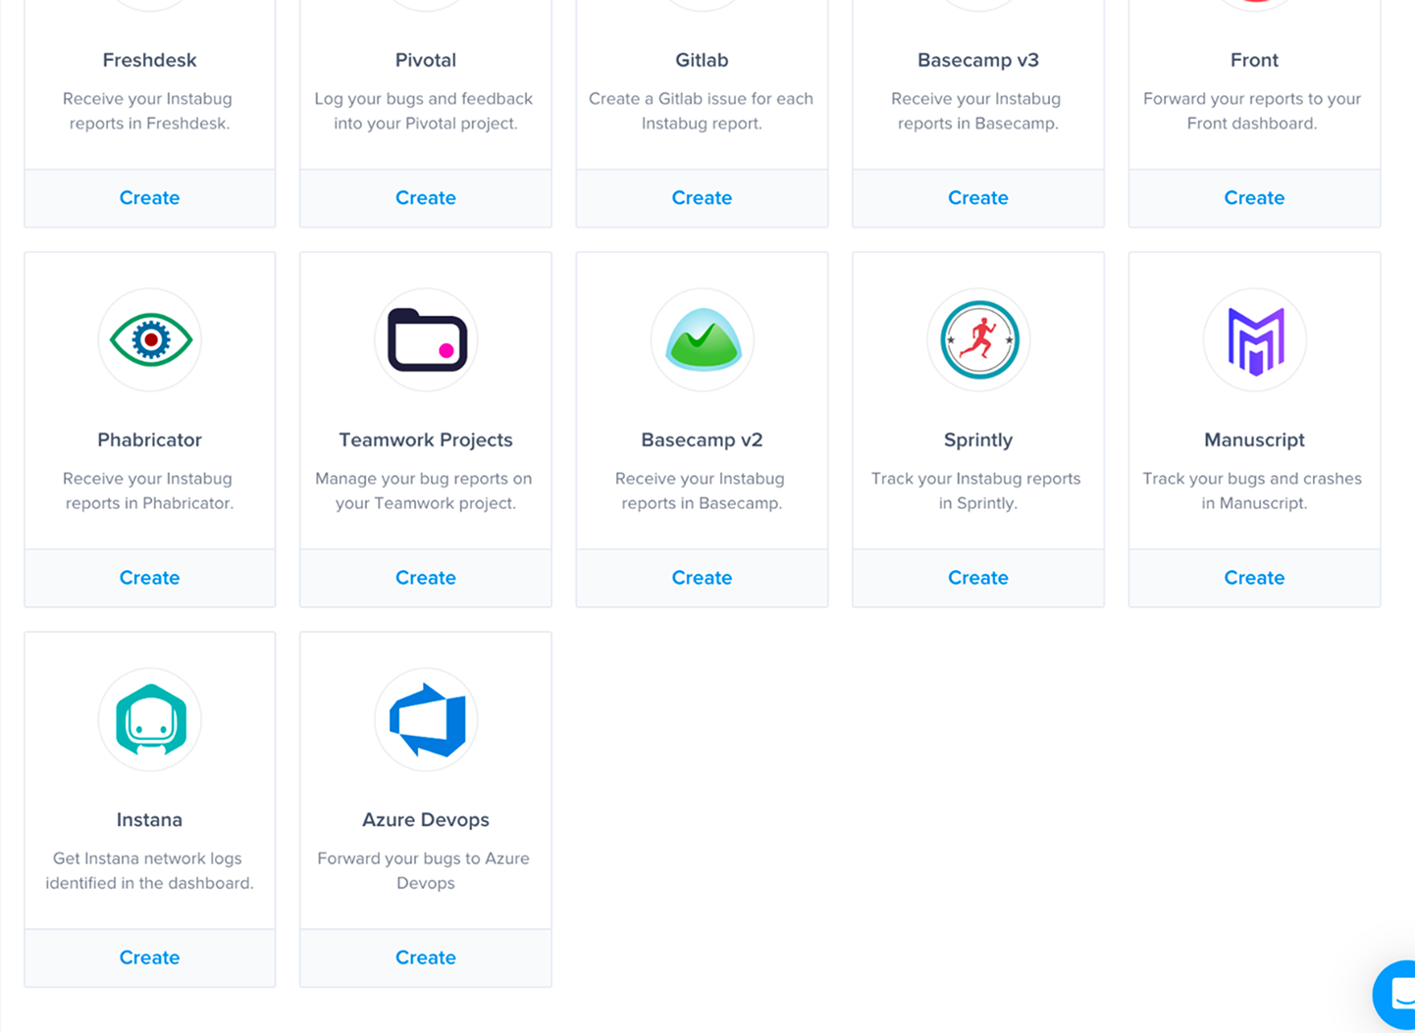
Task: Select the Gitlab card title
Action: [x=702, y=60]
